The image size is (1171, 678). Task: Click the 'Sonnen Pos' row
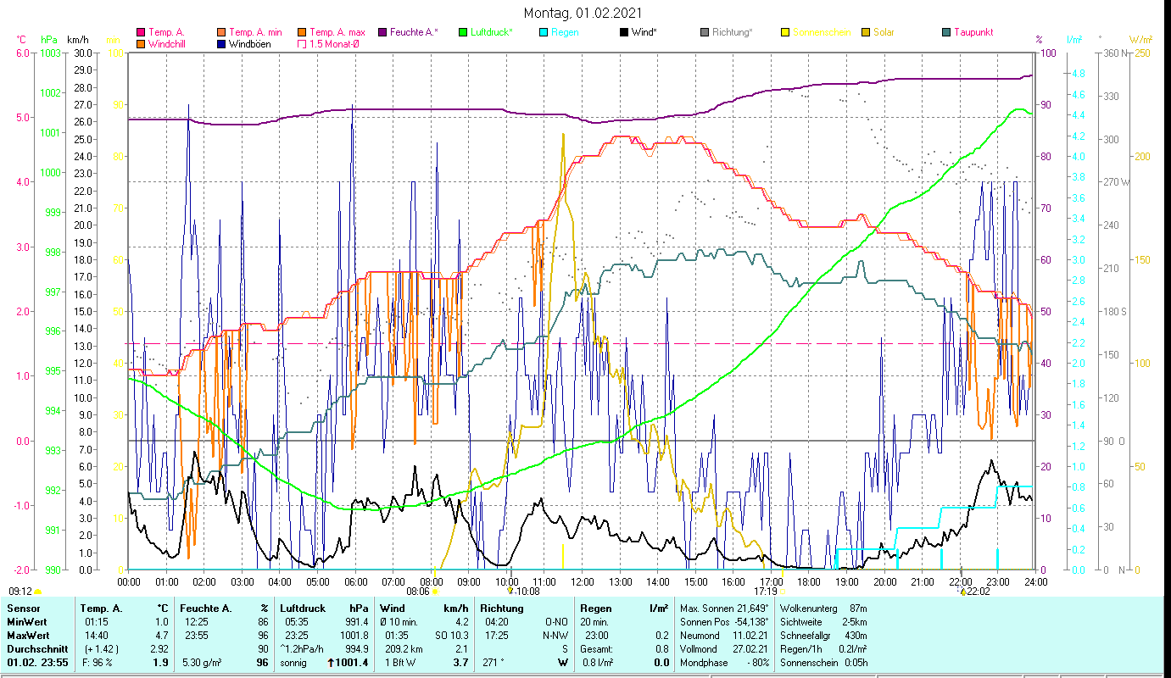coord(723,622)
